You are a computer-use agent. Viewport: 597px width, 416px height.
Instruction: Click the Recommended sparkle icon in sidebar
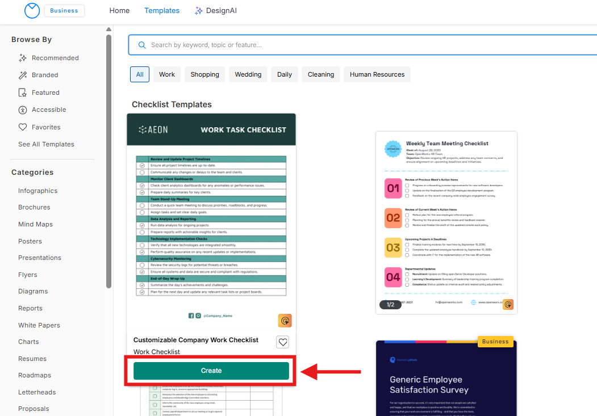coord(23,58)
